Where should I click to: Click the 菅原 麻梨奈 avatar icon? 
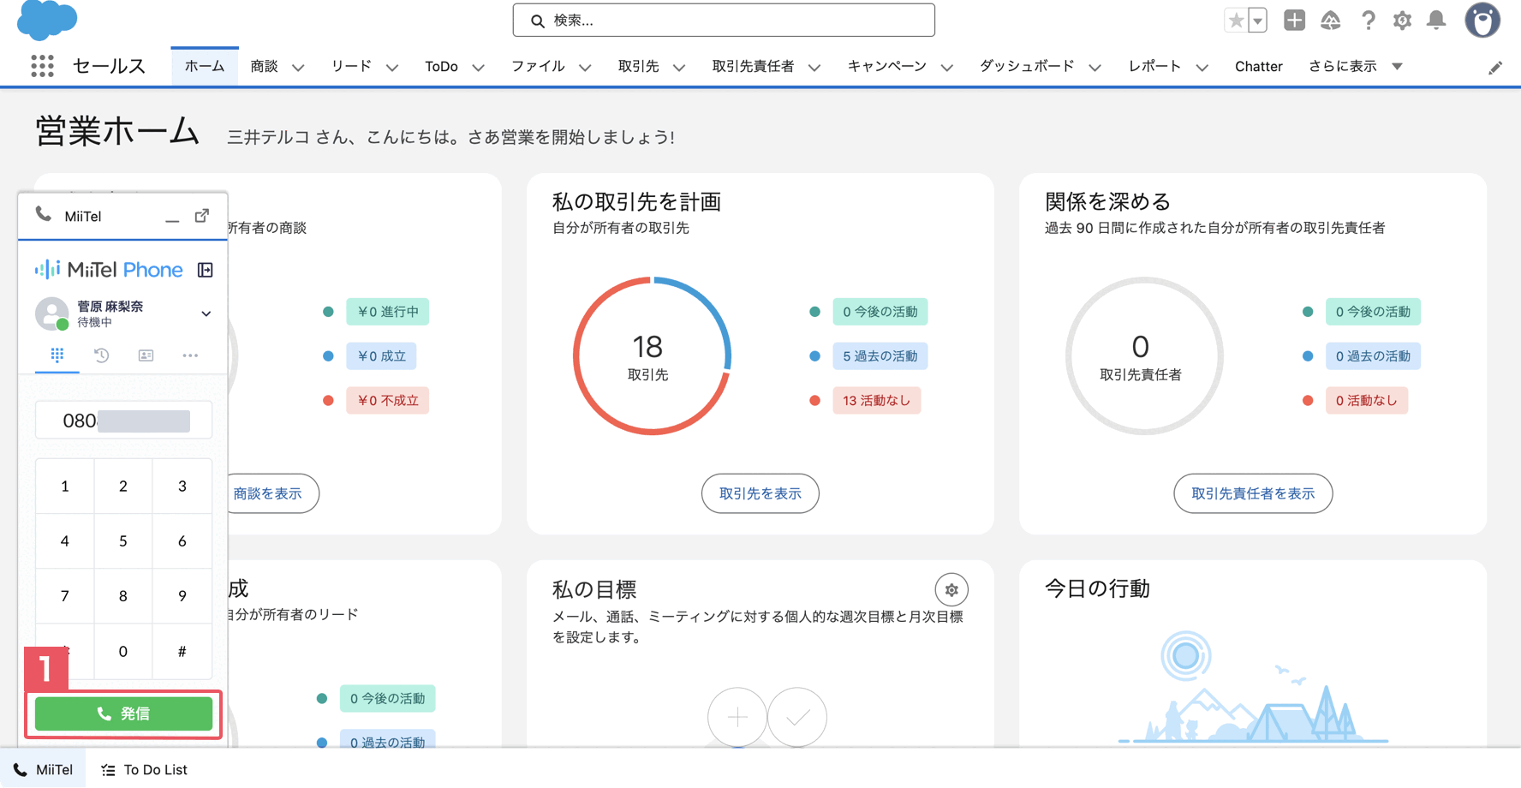point(52,313)
